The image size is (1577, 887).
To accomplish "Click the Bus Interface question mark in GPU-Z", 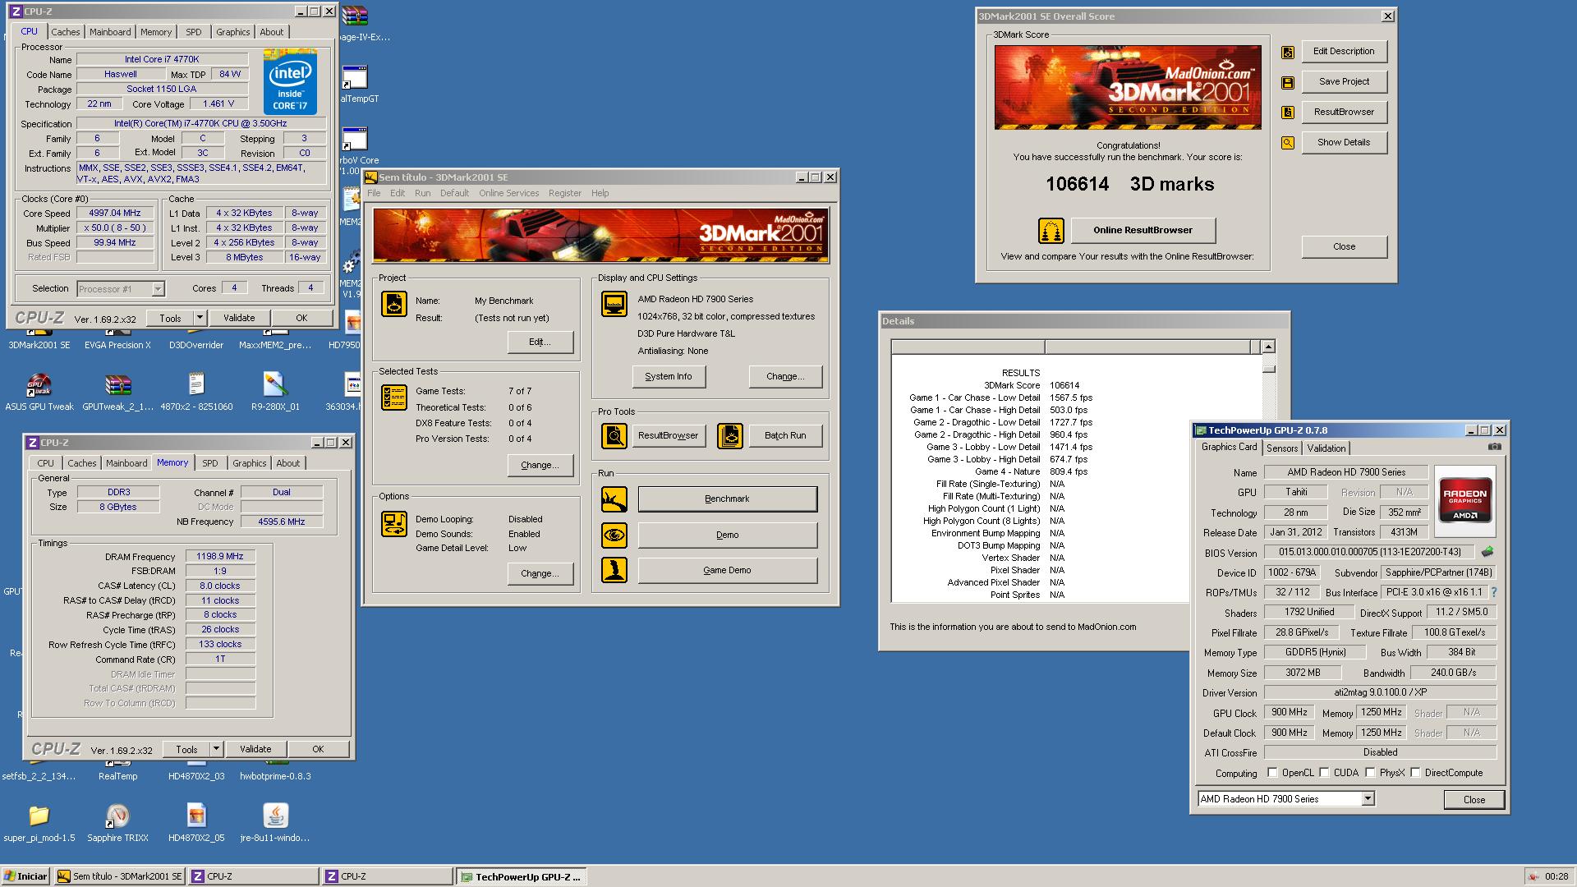I will coord(1493,592).
